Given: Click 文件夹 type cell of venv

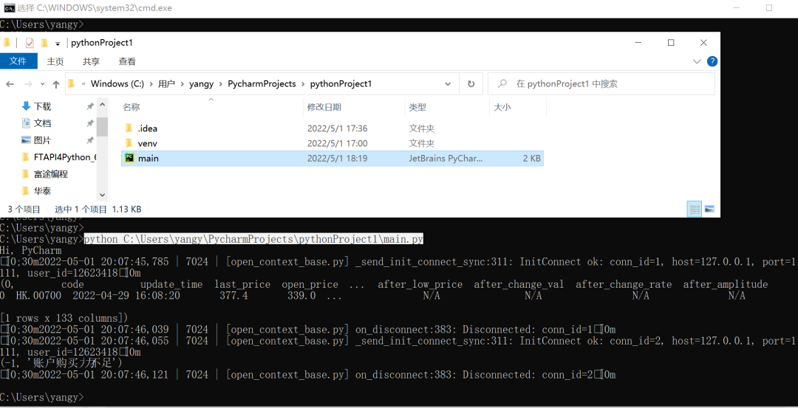Looking at the screenshot, I should [422, 143].
